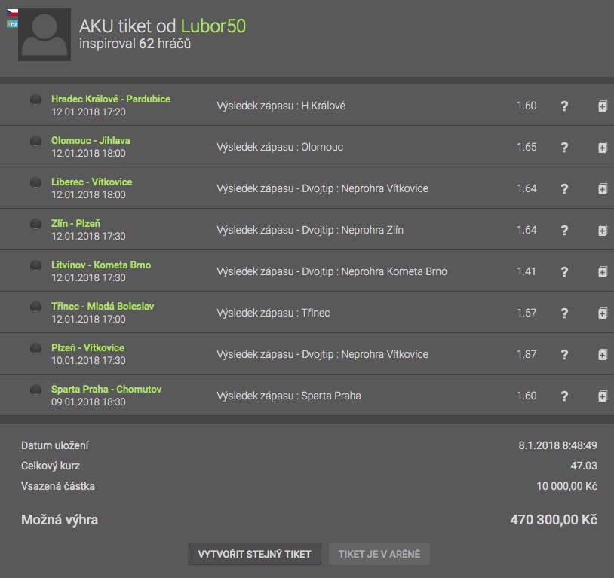Screen dimensions: 614x578
Task: Click the user avatar thumbnail
Action: (x=45, y=35)
